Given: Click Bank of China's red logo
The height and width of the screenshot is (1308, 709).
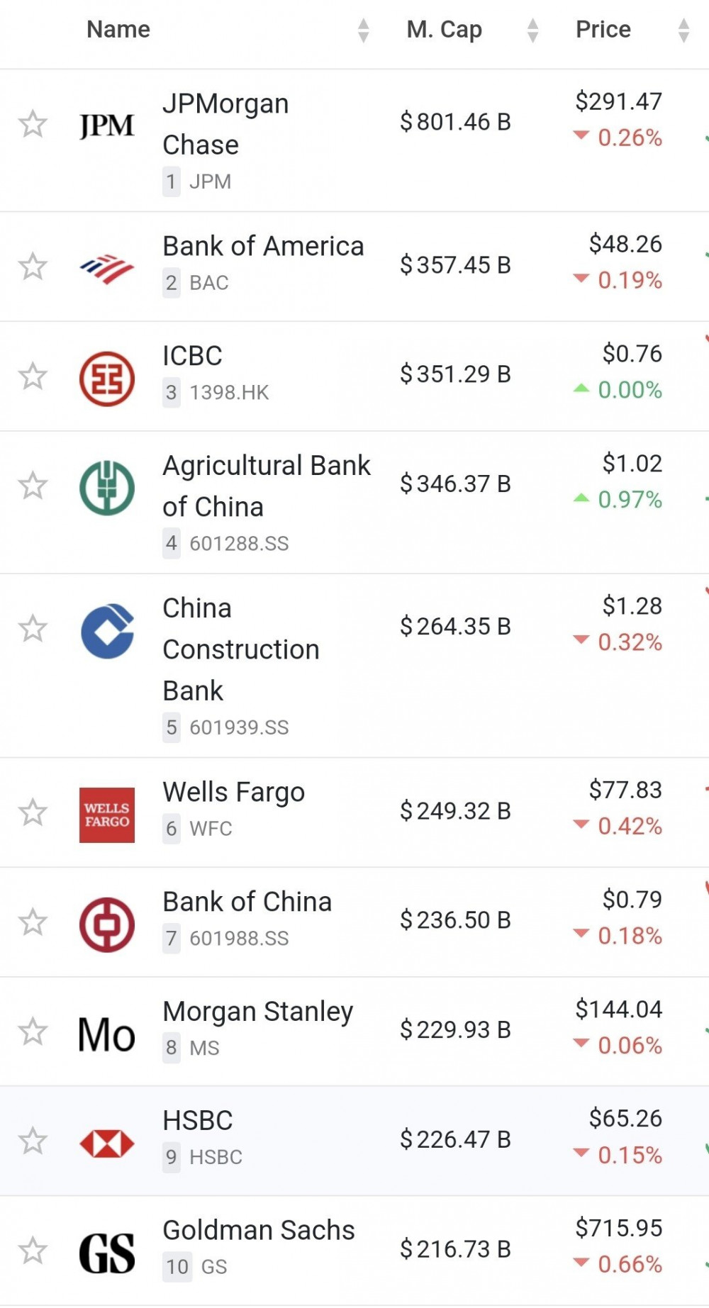Looking at the screenshot, I should [x=106, y=924].
